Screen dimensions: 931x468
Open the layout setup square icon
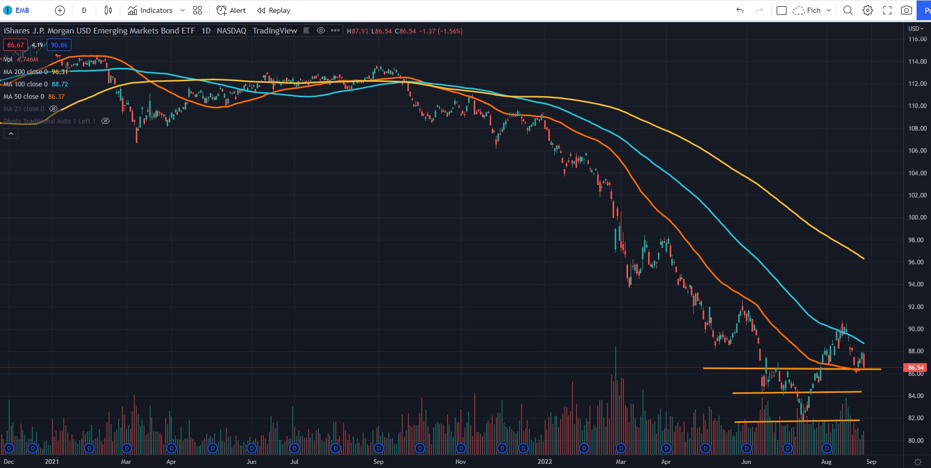[x=781, y=10]
